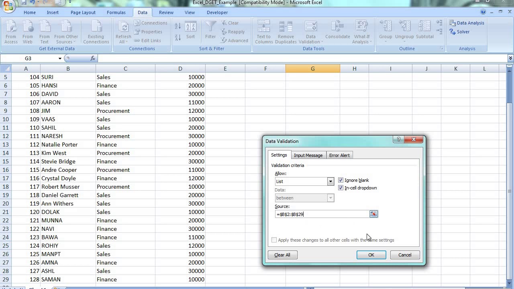Select cell containing Natalie Porter
This screenshot has height=289, width=514.
[x=68, y=144]
